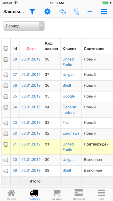113x201 pixels.
Task: Go to Домой home tab
Action: click(11, 195)
